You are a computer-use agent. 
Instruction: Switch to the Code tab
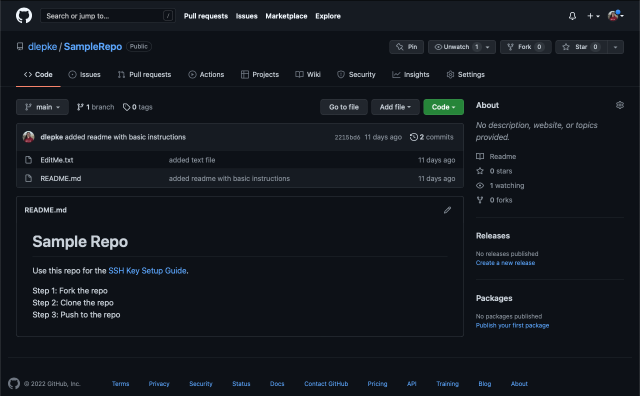[x=38, y=74]
